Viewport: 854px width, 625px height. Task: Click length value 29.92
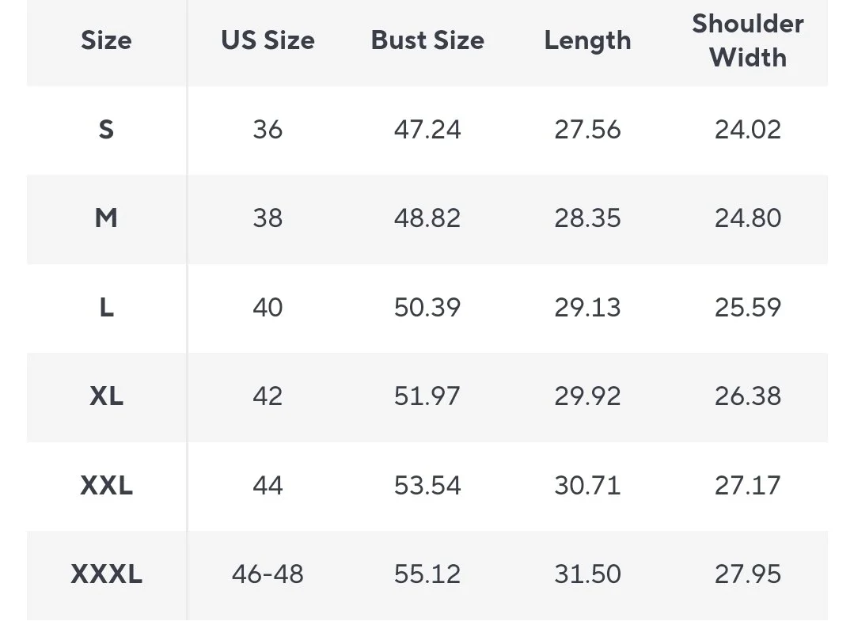pos(588,396)
